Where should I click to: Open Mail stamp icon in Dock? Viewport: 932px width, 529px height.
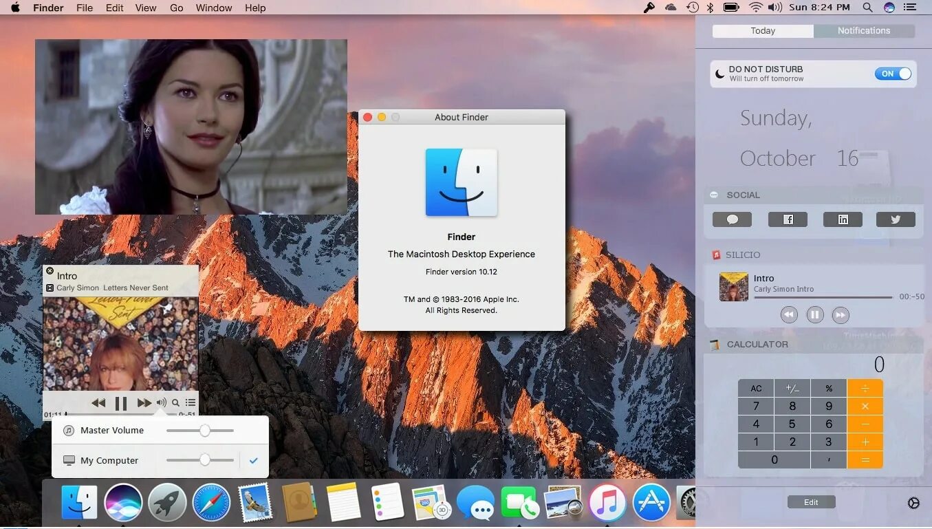tap(254, 501)
